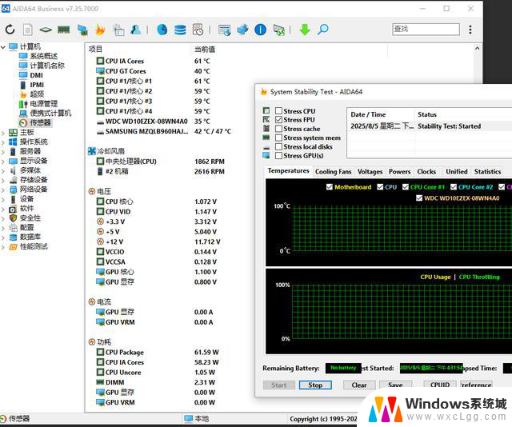512x427 pixels.
Task: Select IPMI in the sidebar tree
Action: click(x=37, y=85)
